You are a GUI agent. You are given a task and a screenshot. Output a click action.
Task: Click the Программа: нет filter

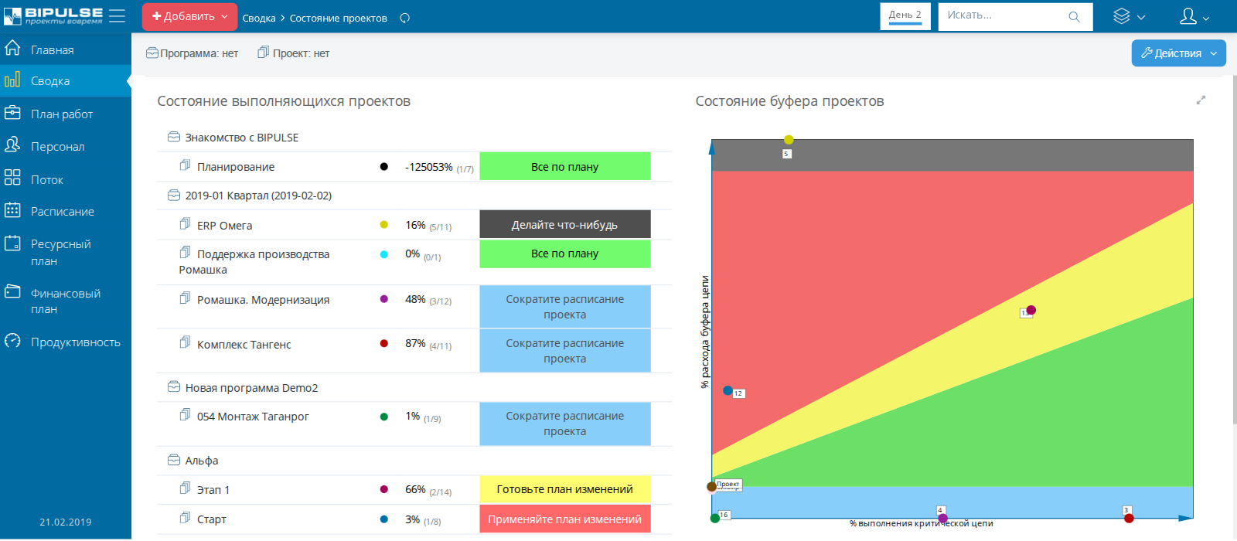193,53
